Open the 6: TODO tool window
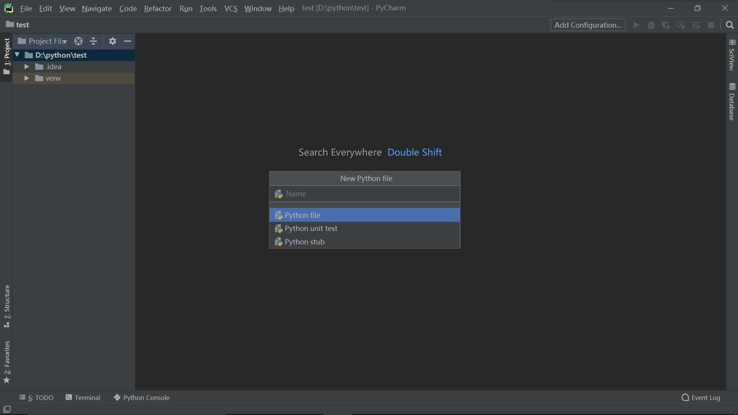This screenshot has height=415, width=738. [x=37, y=397]
